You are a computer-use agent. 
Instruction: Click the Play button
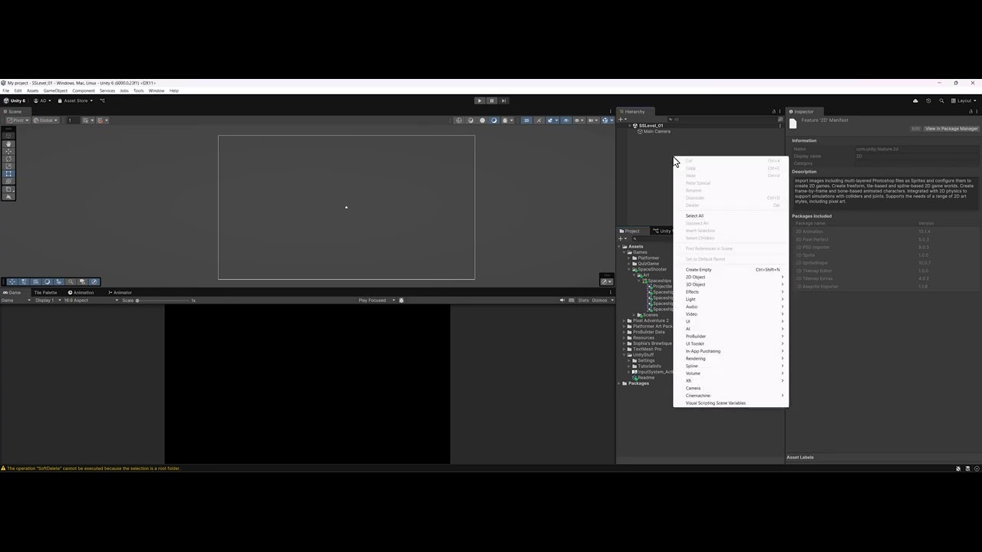click(479, 100)
